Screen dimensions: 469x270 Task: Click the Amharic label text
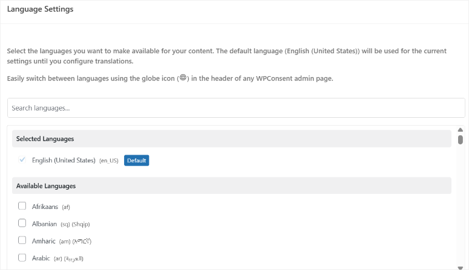(44, 241)
